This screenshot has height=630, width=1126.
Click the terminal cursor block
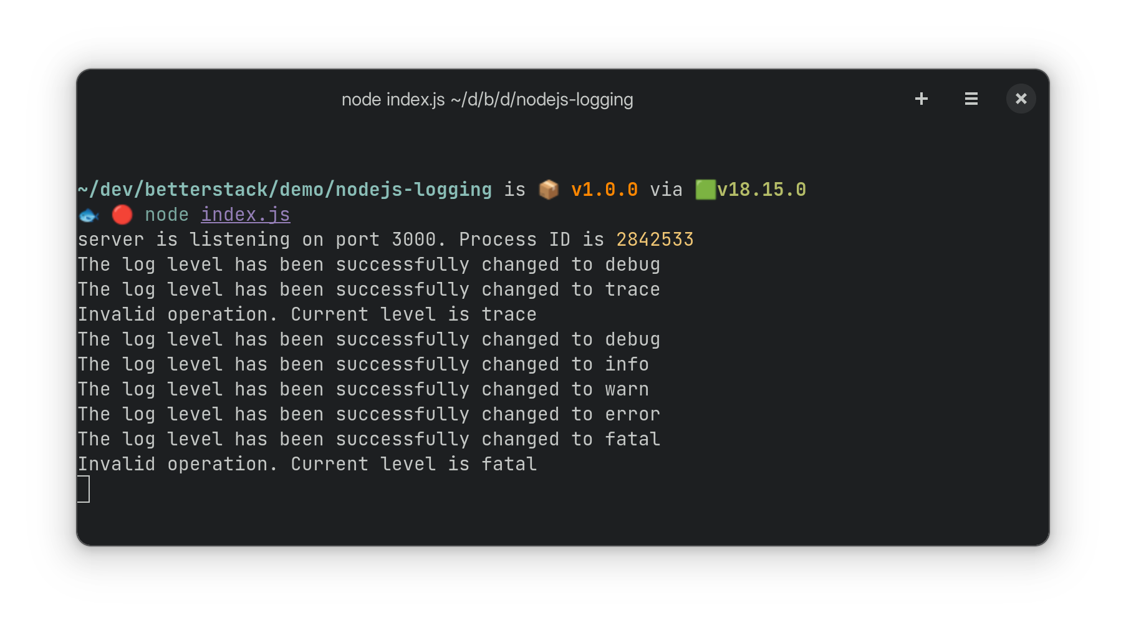pos(84,488)
